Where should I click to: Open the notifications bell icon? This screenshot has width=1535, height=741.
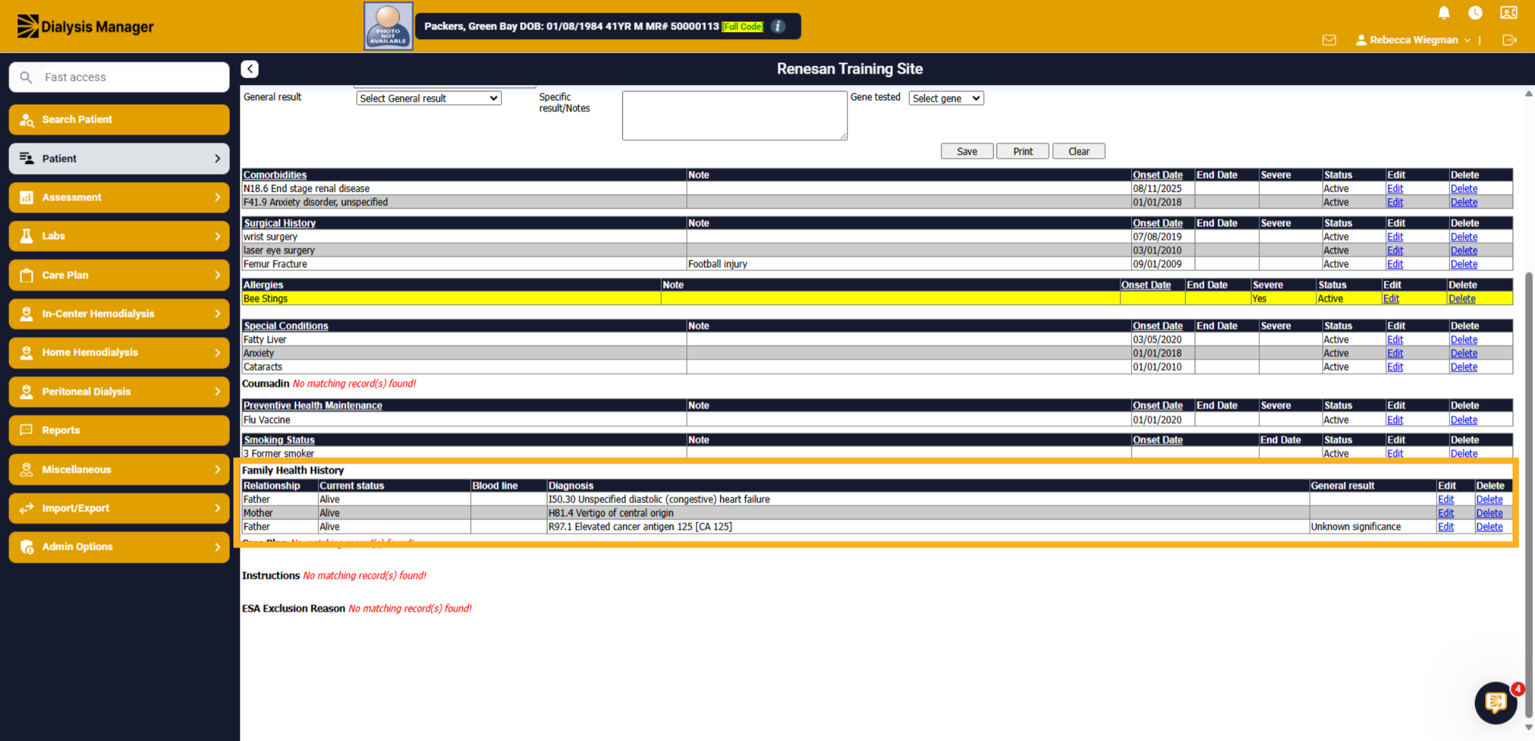click(1444, 13)
